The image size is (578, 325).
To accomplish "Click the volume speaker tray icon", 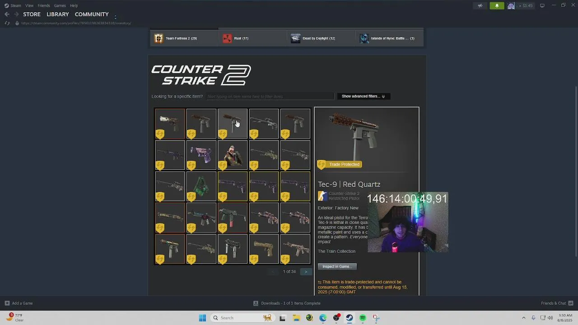I will tap(550, 318).
